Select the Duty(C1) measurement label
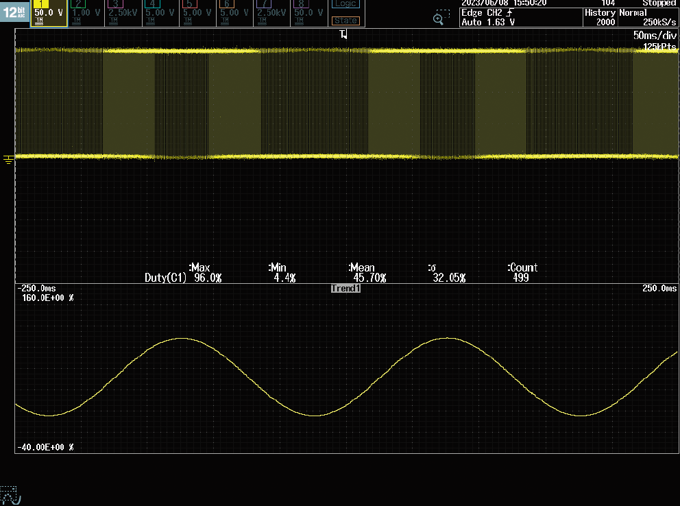Screen dimensions: 680x506 (165, 278)
